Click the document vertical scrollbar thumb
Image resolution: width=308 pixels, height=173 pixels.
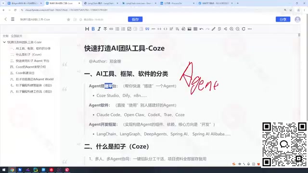(x=299, y=35)
